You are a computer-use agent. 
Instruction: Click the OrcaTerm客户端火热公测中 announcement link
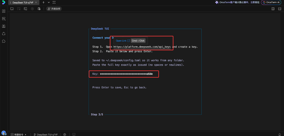pyautogui.click(x=237, y=2)
